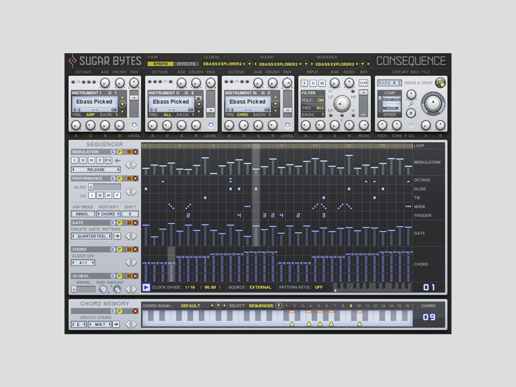The image size is (516, 387).
Task: Clear the Modulation sequence with the red X
Action: (135, 152)
